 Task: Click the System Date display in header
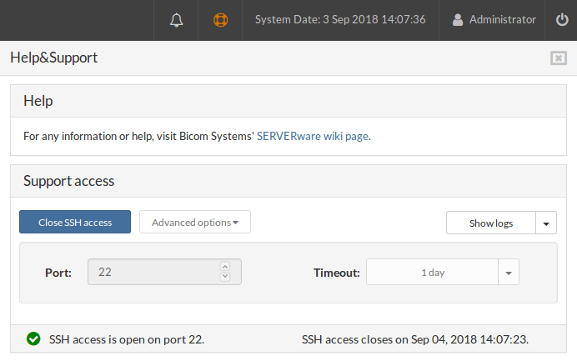point(340,19)
